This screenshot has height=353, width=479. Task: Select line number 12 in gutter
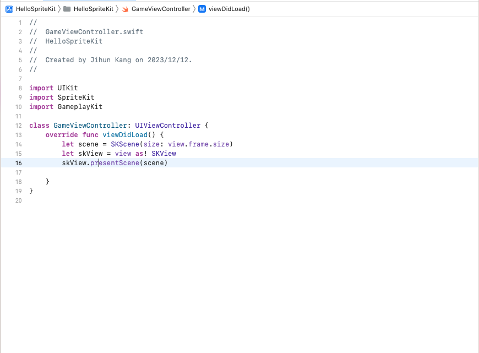[19, 126]
